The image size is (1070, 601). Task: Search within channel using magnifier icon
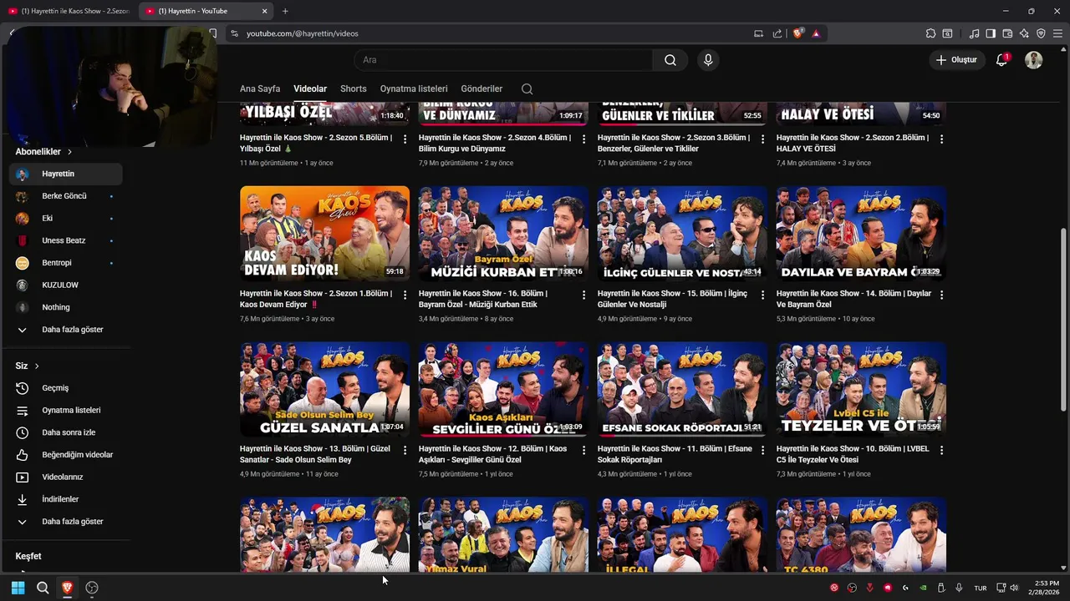pyautogui.click(x=527, y=88)
